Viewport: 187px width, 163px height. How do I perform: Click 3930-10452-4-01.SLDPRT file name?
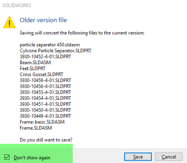pyautogui.click(x=45, y=57)
